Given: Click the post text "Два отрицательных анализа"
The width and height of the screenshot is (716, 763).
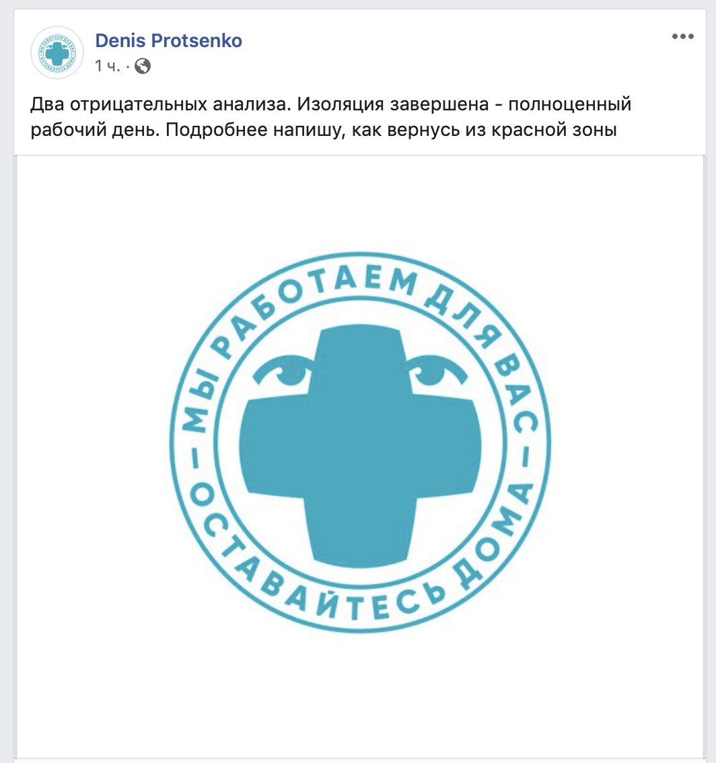Looking at the screenshot, I should (x=159, y=104).
